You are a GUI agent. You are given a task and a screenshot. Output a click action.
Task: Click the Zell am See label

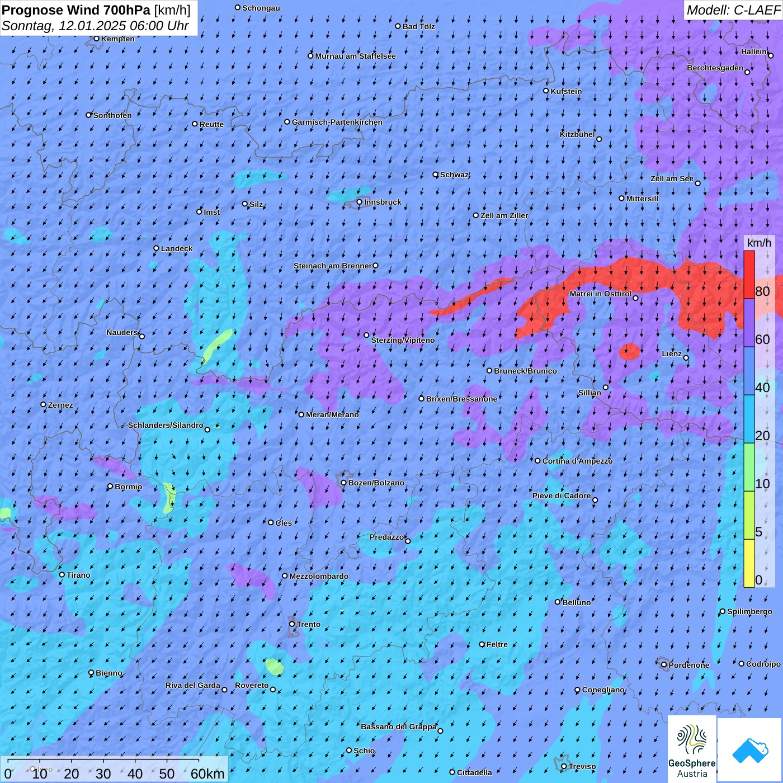672,178
